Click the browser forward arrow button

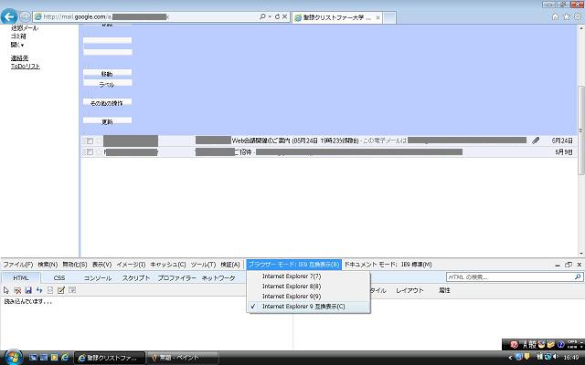[25, 16]
